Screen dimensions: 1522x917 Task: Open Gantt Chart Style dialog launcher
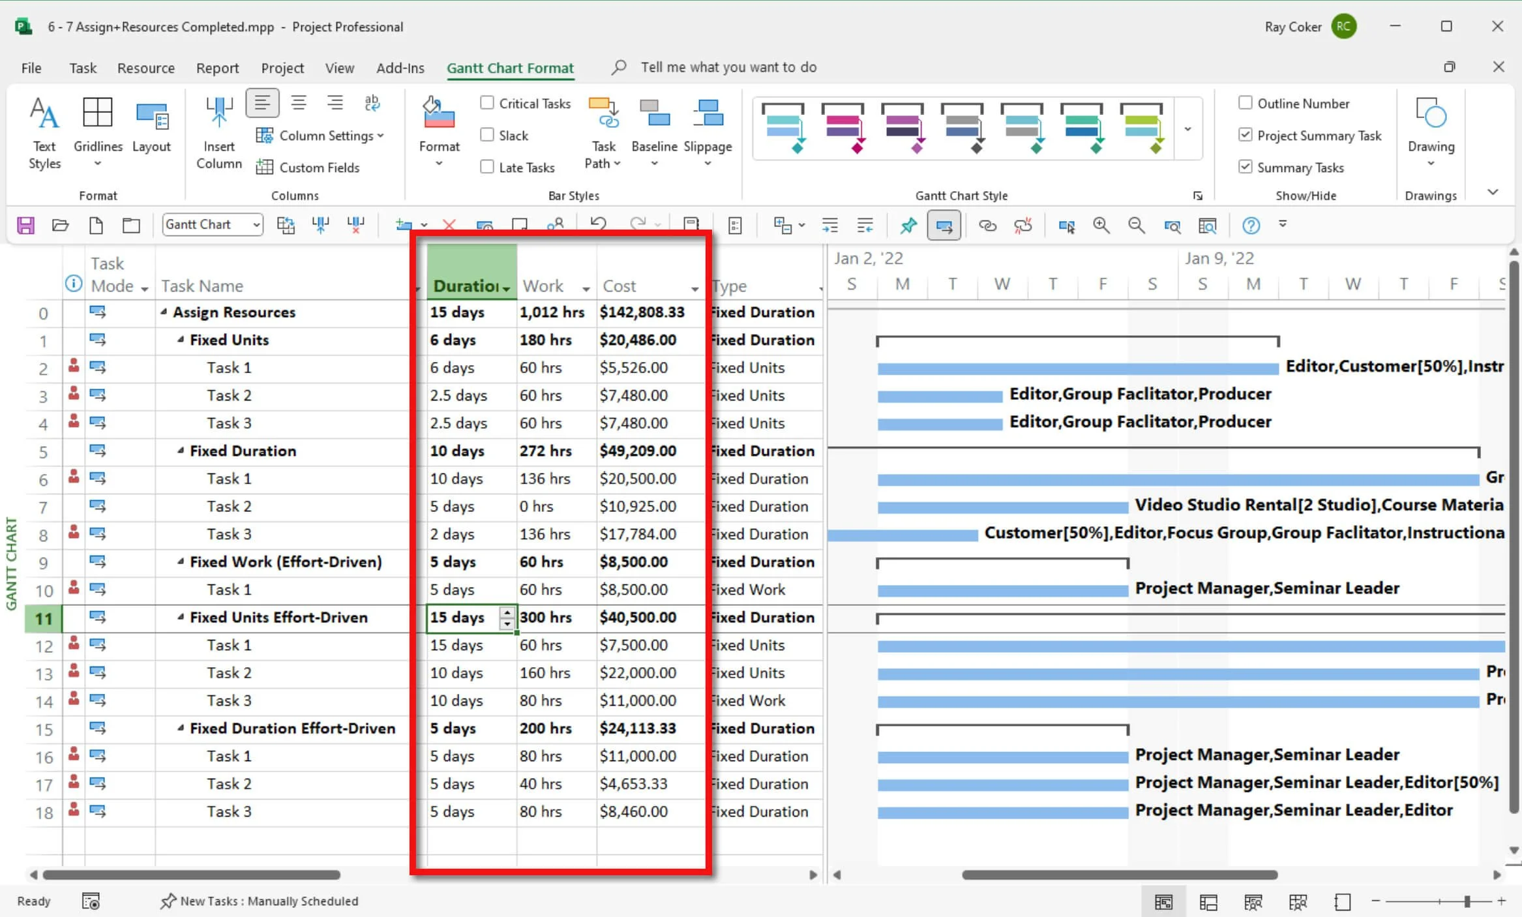(x=1198, y=196)
